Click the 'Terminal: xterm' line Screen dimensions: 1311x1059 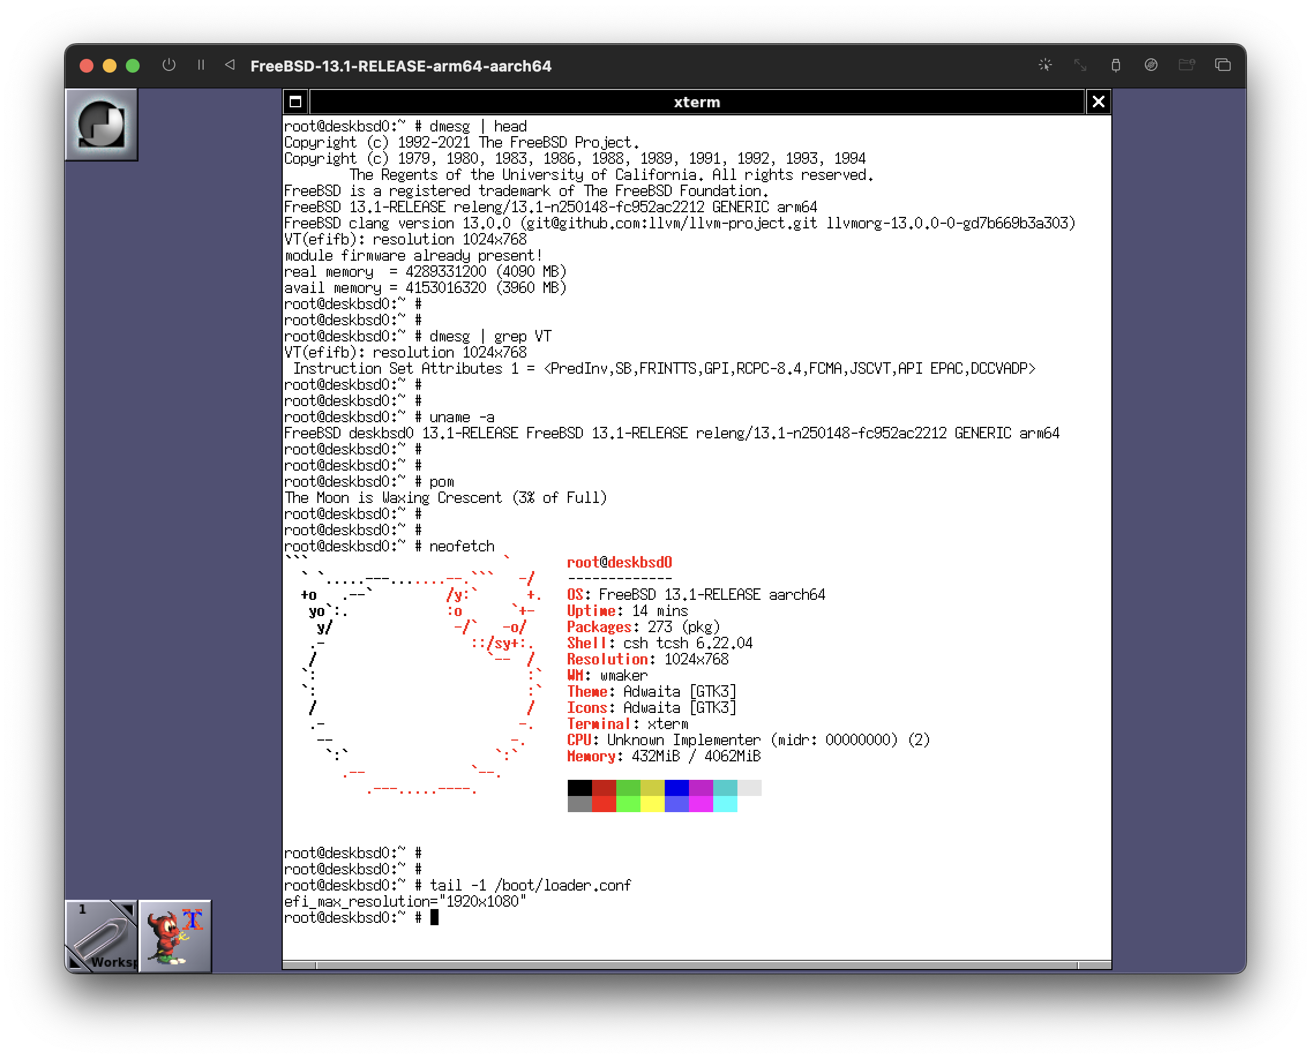(x=627, y=724)
